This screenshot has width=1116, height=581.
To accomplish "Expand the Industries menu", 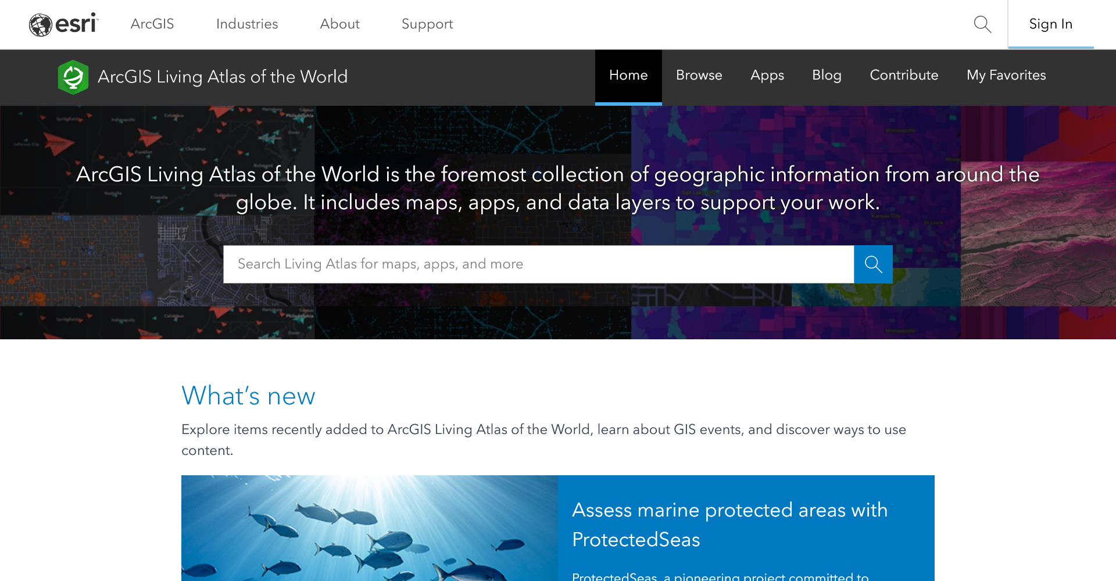I will [x=247, y=24].
